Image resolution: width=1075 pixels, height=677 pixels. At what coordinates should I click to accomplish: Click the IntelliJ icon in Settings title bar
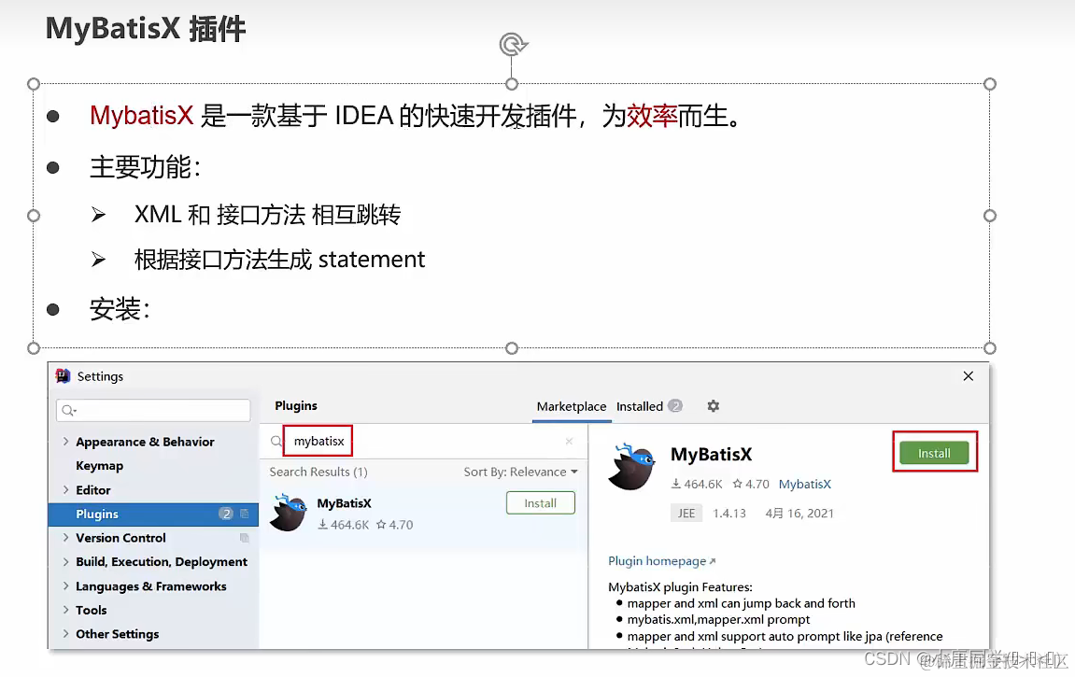[x=64, y=375]
